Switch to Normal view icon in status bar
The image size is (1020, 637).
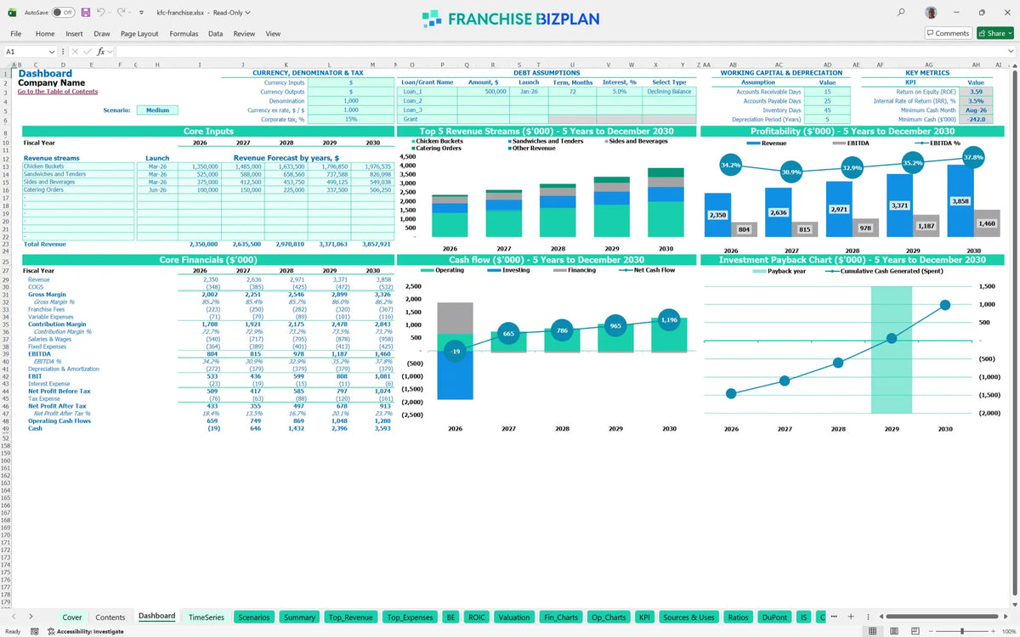(x=872, y=631)
